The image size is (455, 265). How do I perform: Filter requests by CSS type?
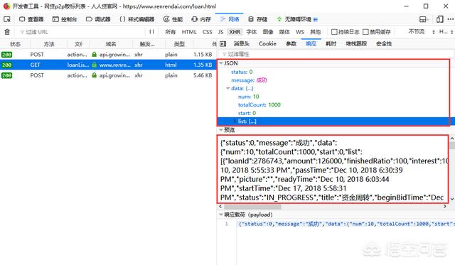[x=207, y=32]
